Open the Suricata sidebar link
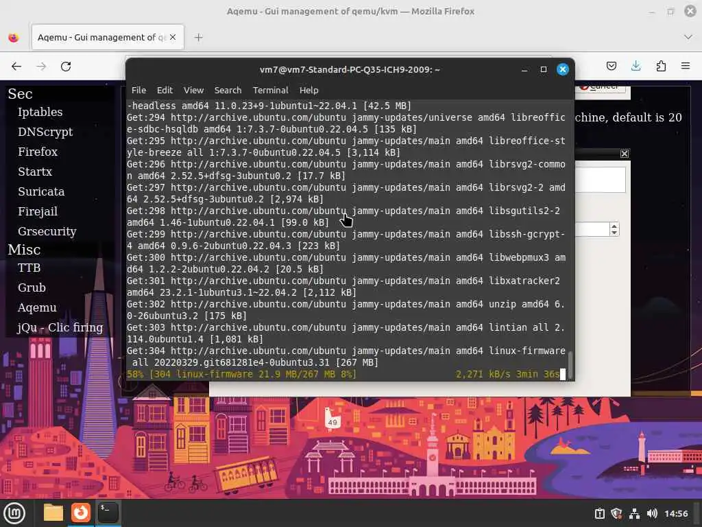702x527 pixels. point(41,191)
